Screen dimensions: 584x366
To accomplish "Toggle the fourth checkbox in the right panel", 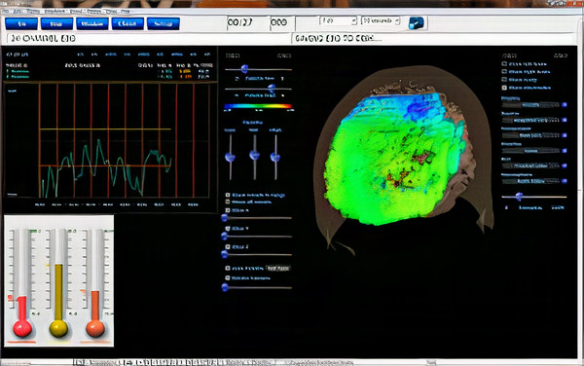I will click(x=504, y=88).
